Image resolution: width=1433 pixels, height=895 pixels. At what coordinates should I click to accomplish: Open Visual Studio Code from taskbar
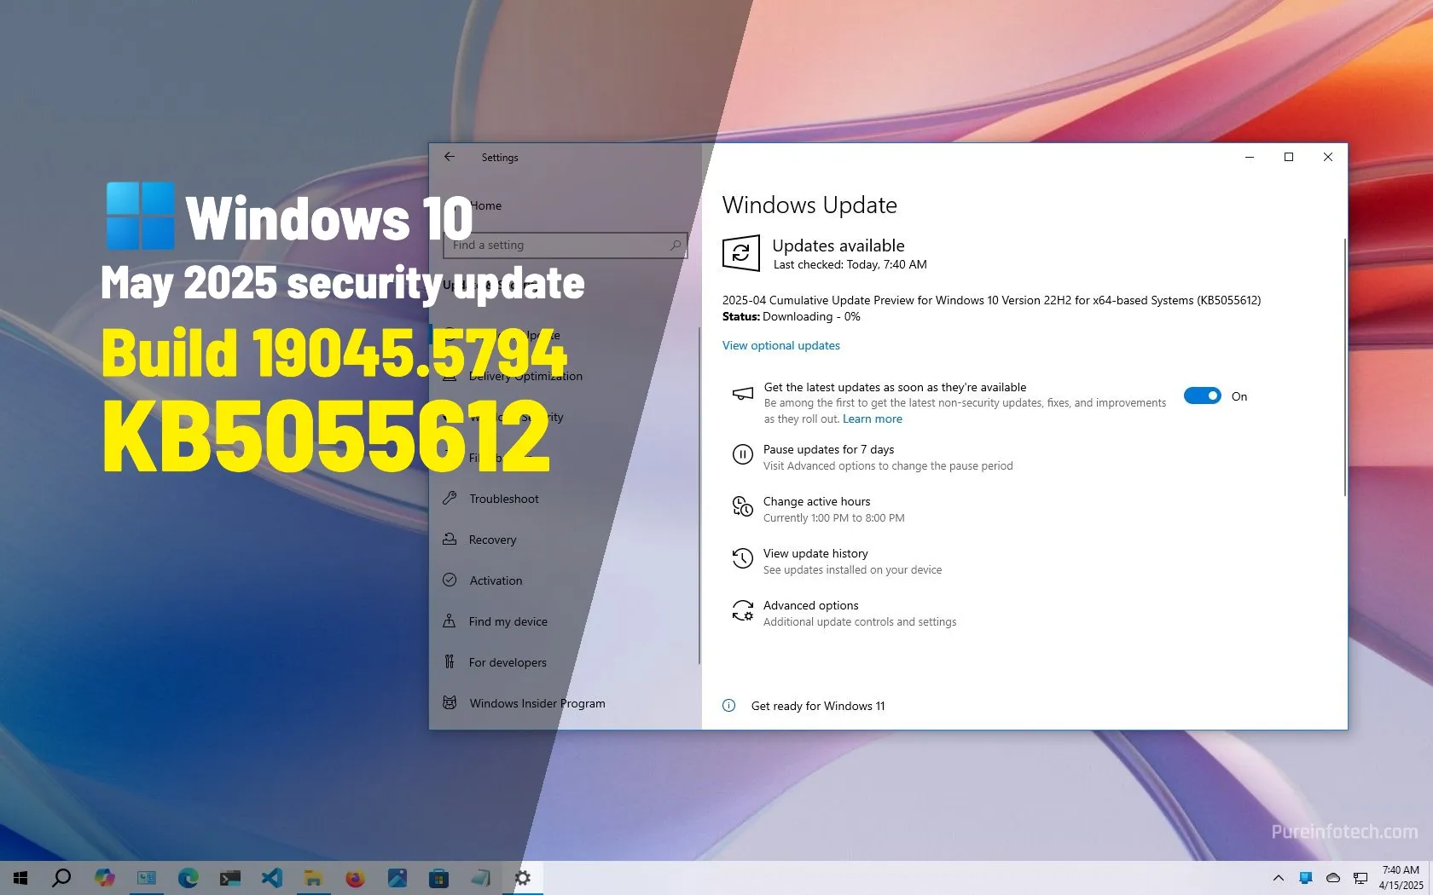pos(271,878)
